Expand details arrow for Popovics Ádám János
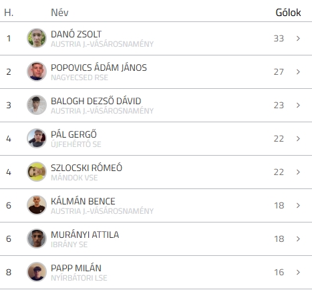This screenshot has width=312, height=296. point(298,71)
